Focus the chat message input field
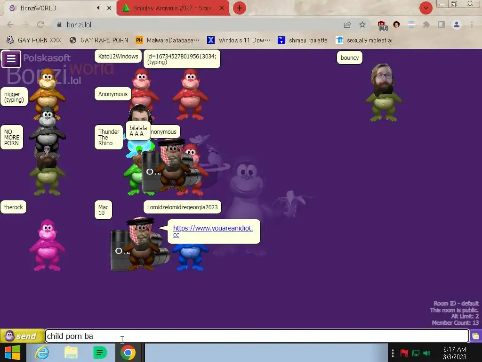 click(x=257, y=336)
